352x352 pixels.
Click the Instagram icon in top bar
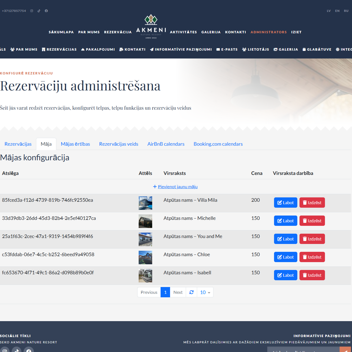[32, 11]
